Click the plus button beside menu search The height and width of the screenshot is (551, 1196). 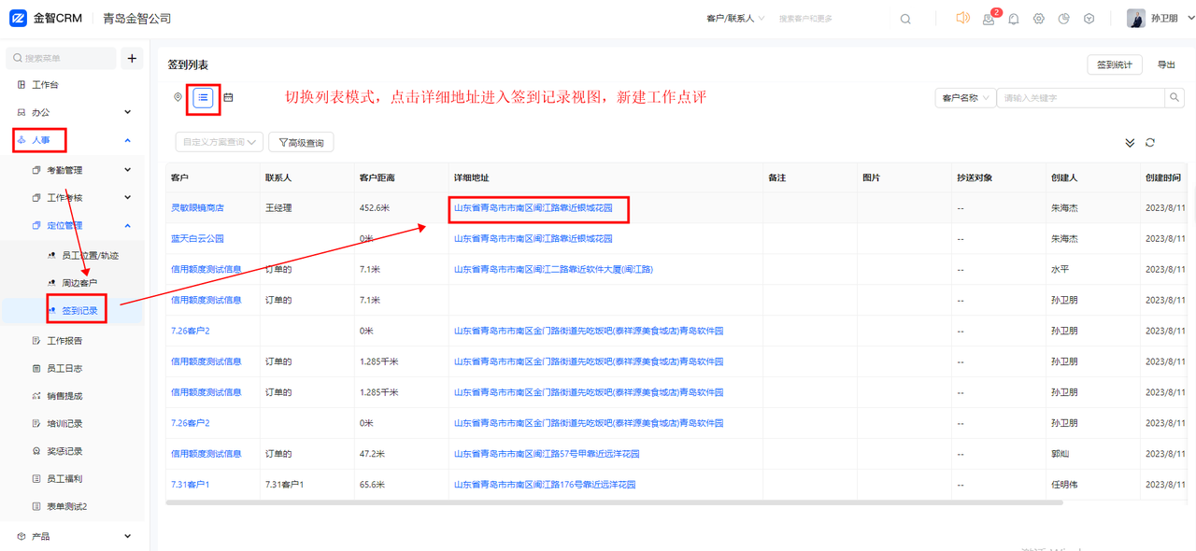click(x=132, y=58)
